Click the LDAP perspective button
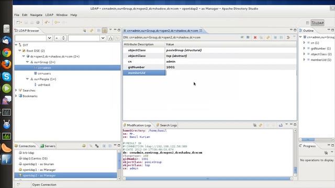 click(x=318, y=23)
